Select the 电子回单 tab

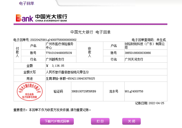tap(27, 3)
